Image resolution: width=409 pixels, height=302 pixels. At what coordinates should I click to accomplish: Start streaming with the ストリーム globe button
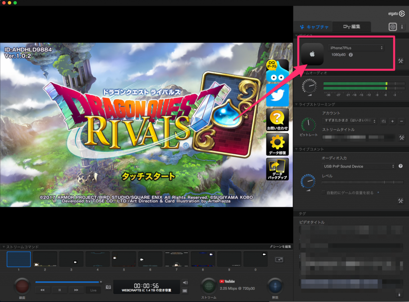click(x=208, y=285)
